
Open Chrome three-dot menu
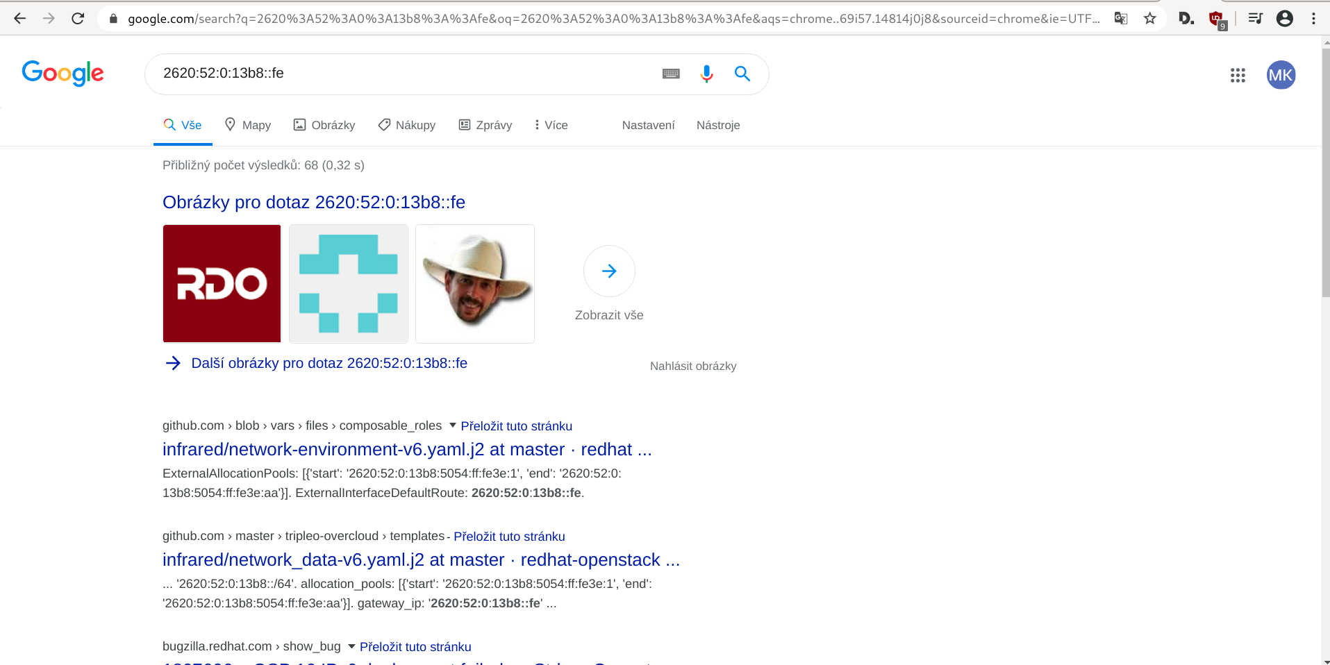[x=1313, y=19]
